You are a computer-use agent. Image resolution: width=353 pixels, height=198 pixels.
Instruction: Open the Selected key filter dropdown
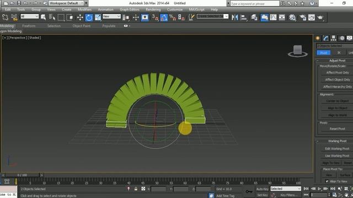click(x=286, y=189)
